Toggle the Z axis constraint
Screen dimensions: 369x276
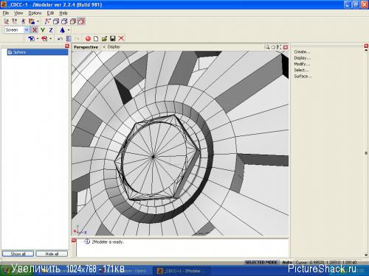point(51,30)
